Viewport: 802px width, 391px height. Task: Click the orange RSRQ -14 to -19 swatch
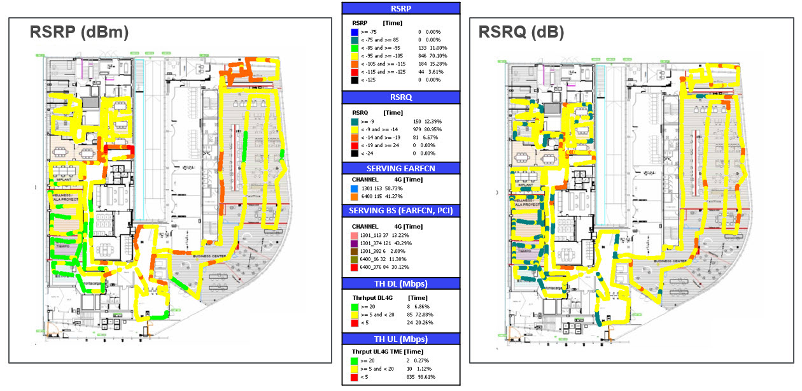click(355, 138)
